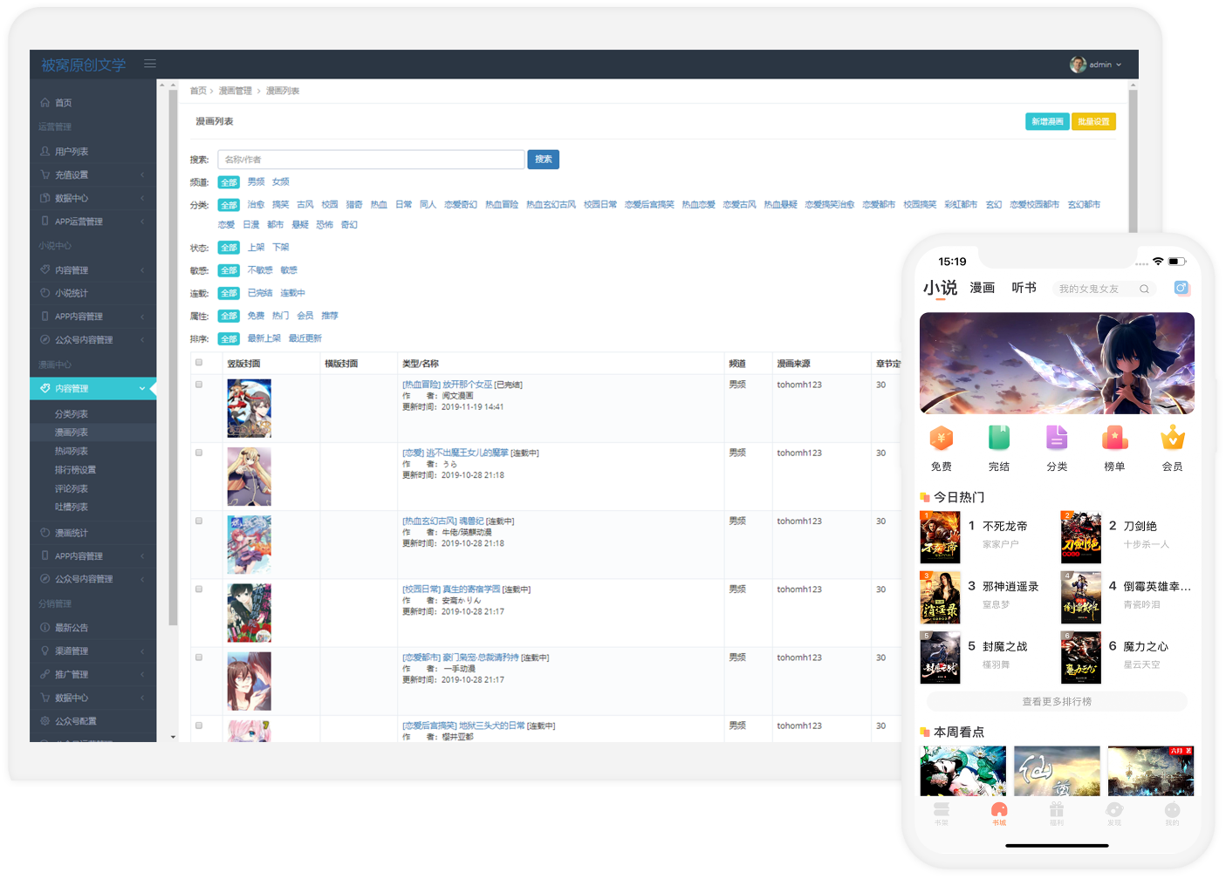Tap the 榜单 icon on the phone
The height and width of the screenshot is (879, 1226).
click(1114, 438)
